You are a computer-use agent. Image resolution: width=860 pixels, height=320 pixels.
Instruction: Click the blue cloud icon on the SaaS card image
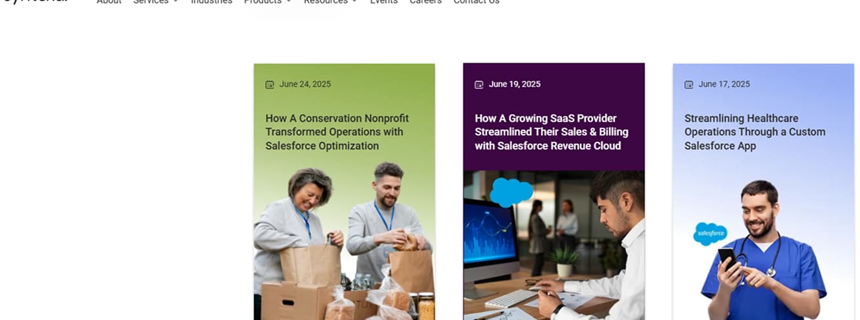click(x=511, y=192)
